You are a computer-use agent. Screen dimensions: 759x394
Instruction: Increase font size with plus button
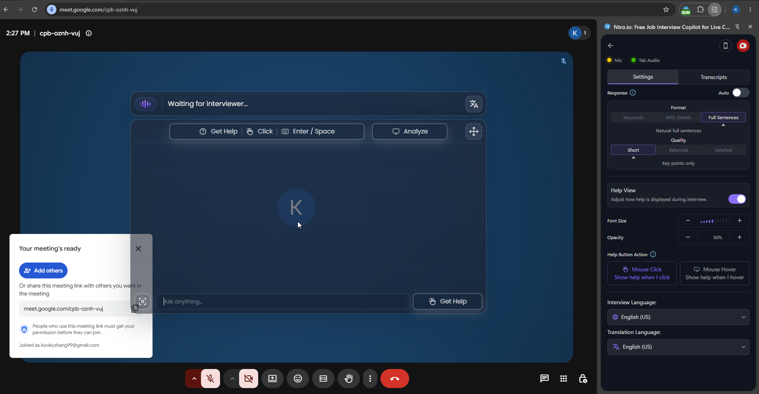(740, 221)
